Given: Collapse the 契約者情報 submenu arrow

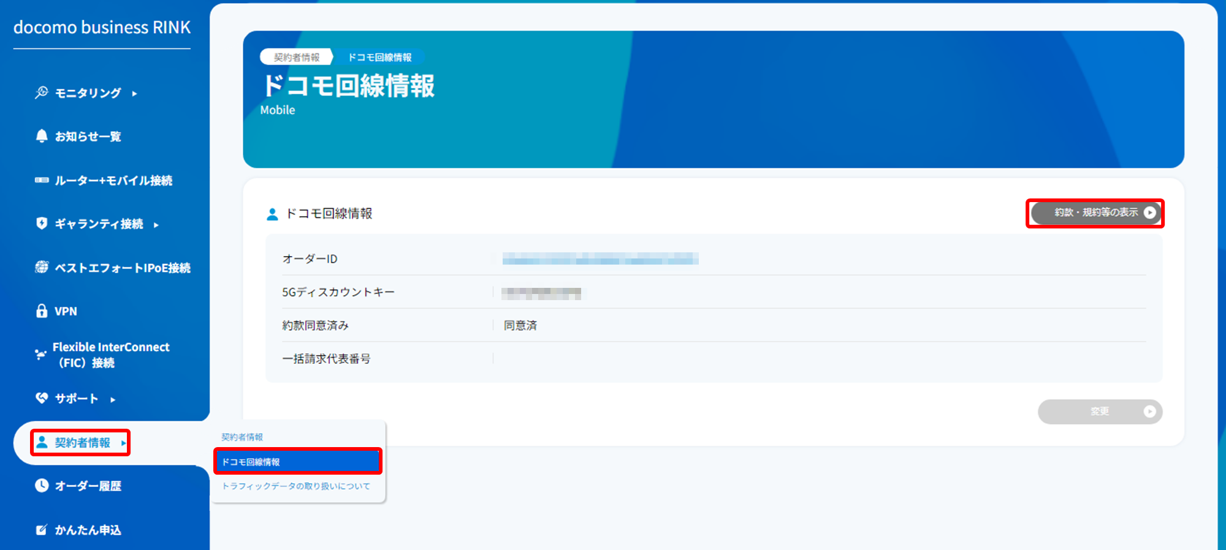Looking at the screenshot, I should click(x=123, y=443).
